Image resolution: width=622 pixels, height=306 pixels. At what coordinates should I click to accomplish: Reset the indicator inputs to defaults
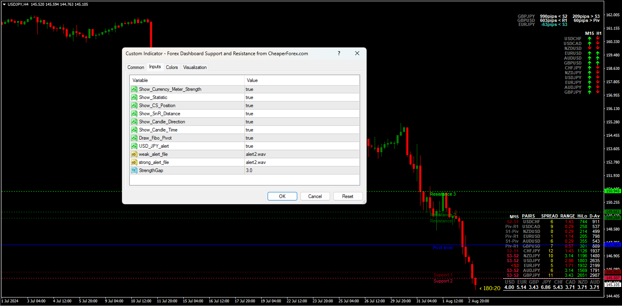[x=348, y=196]
